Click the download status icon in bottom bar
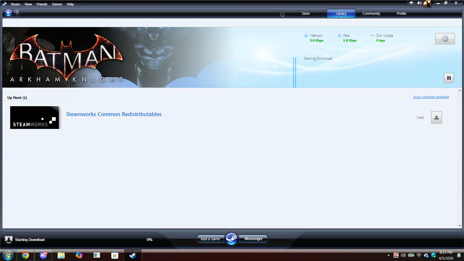Image resolution: width=464 pixels, height=261 pixels. (x=9, y=240)
